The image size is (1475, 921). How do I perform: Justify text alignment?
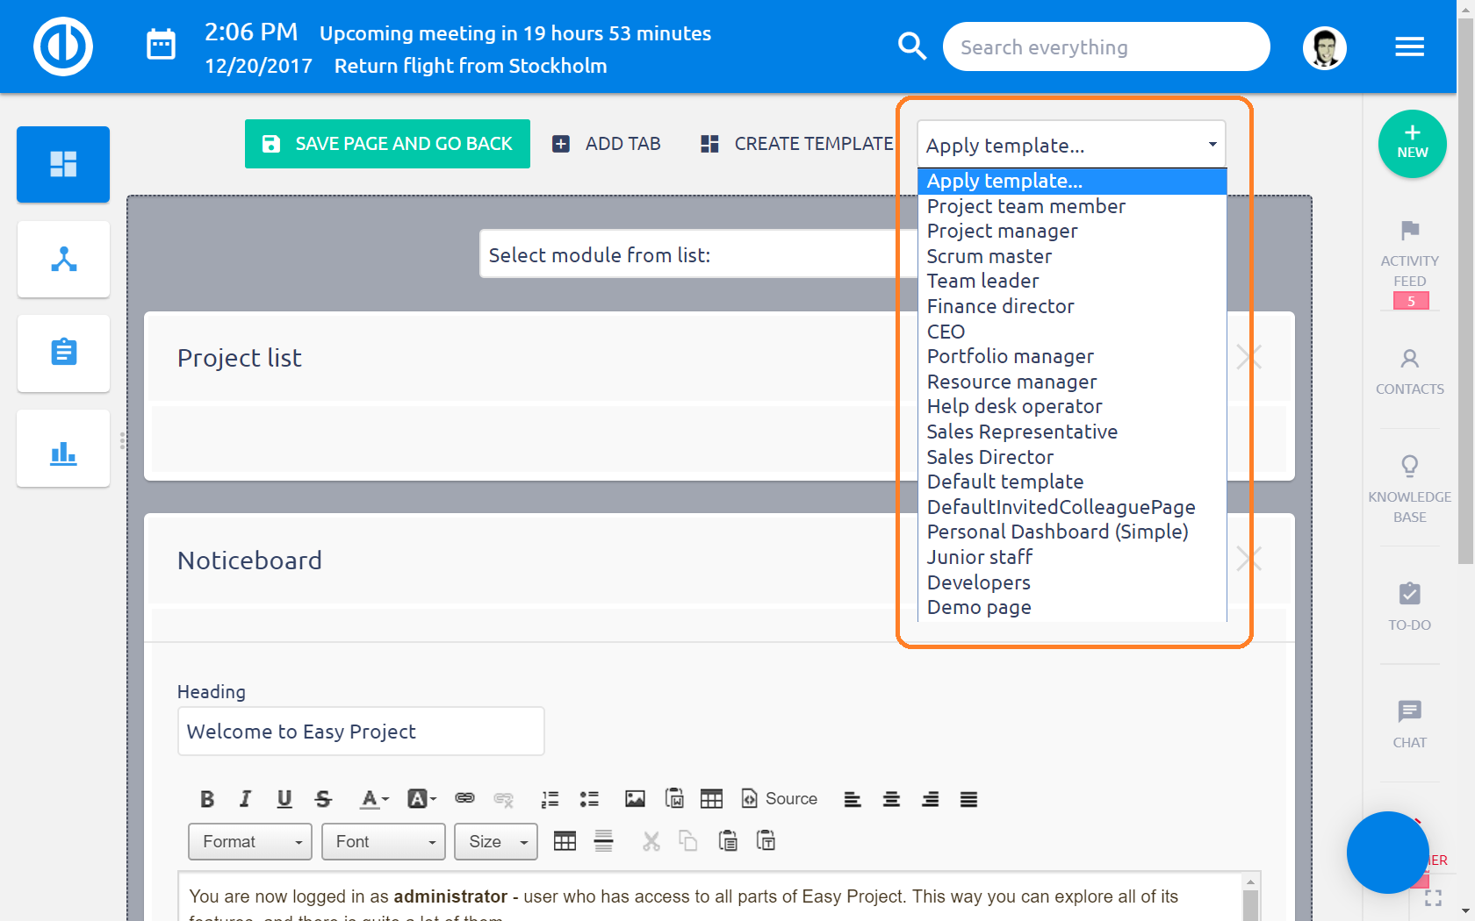point(968,799)
